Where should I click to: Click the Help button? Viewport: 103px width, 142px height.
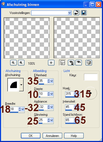click(74, 136)
